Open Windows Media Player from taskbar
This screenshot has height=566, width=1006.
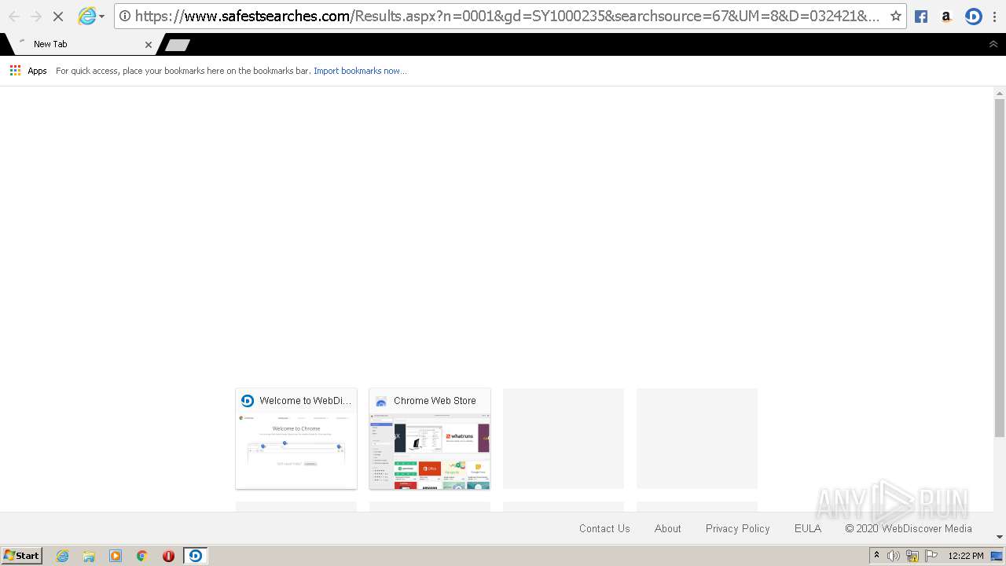tap(116, 556)
